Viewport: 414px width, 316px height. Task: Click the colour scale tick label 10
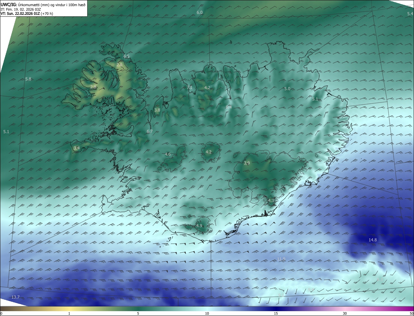[207, 313]
